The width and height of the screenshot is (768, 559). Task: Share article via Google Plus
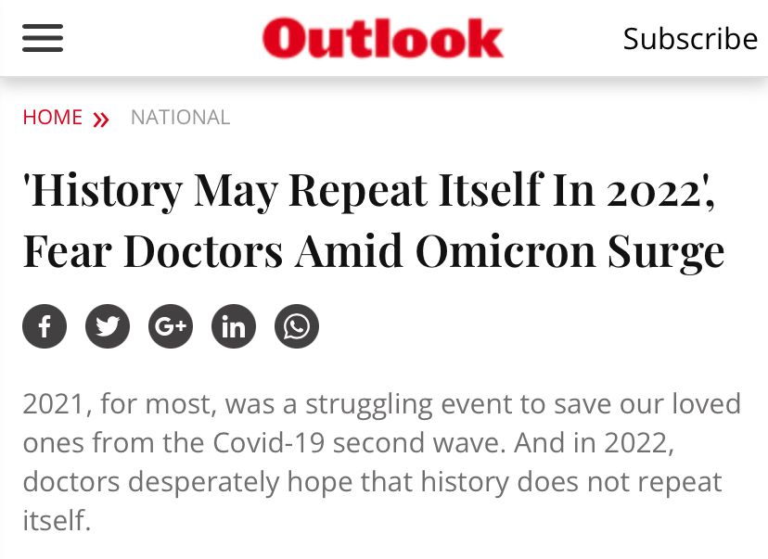click(171, 326)
